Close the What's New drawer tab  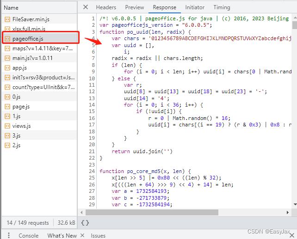point(82,235)
